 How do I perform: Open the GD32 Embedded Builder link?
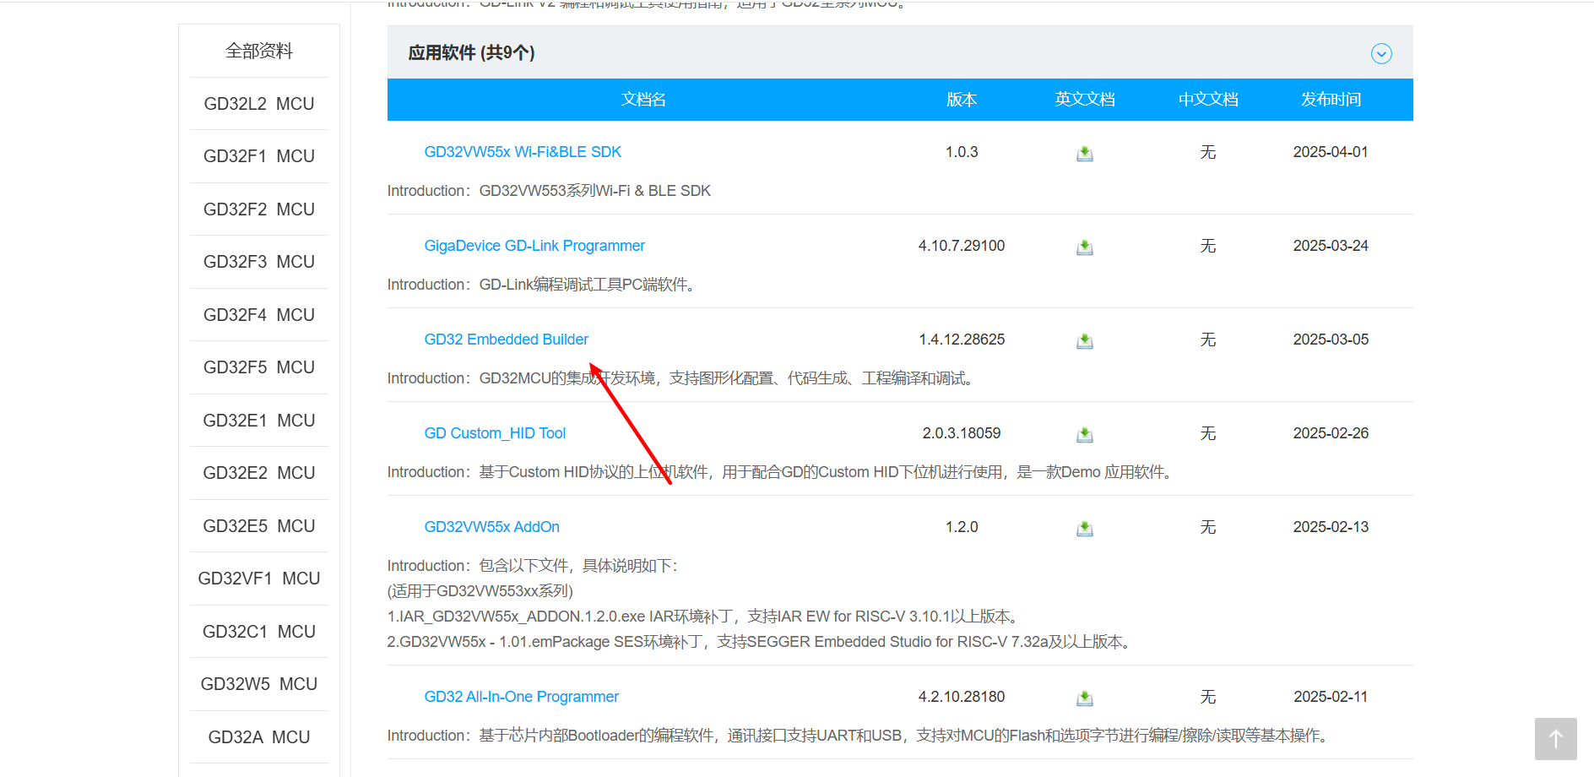coord(506,340)
